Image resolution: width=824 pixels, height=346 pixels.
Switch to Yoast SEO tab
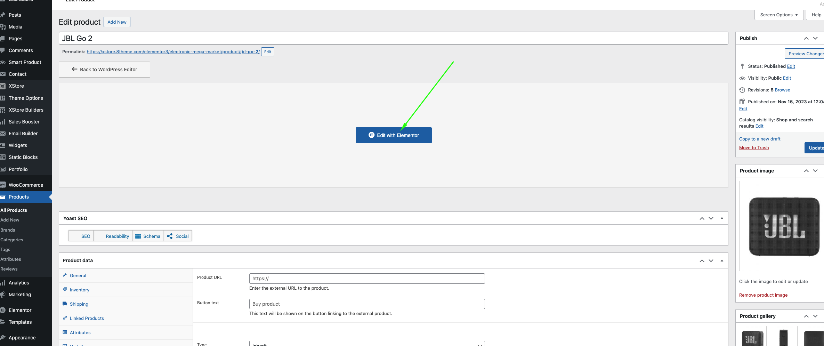click(81, 236)
